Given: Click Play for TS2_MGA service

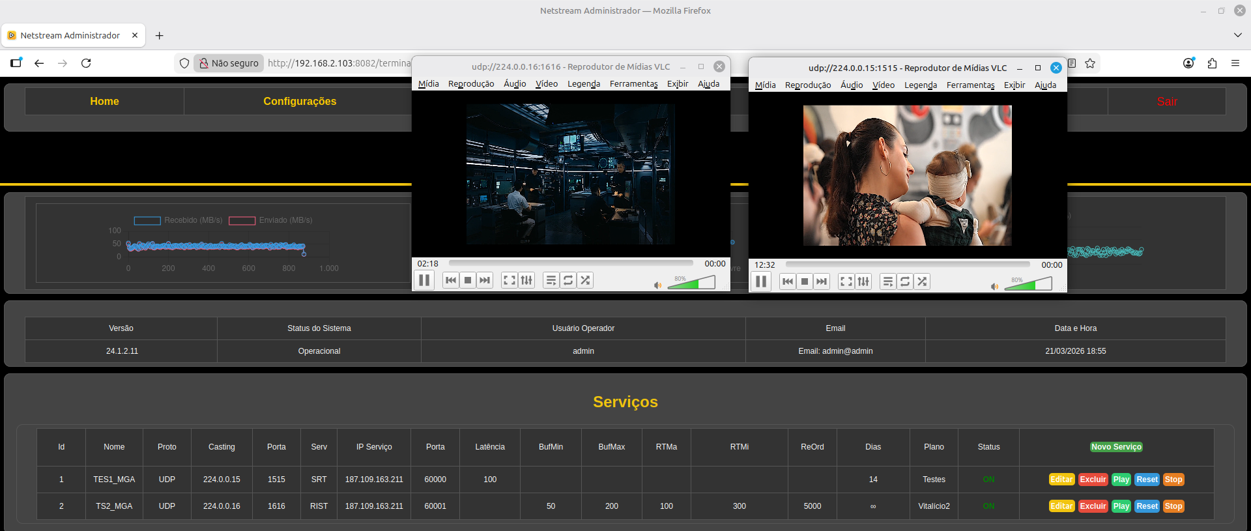Looking at the screenshot, I should [1121, 506].
